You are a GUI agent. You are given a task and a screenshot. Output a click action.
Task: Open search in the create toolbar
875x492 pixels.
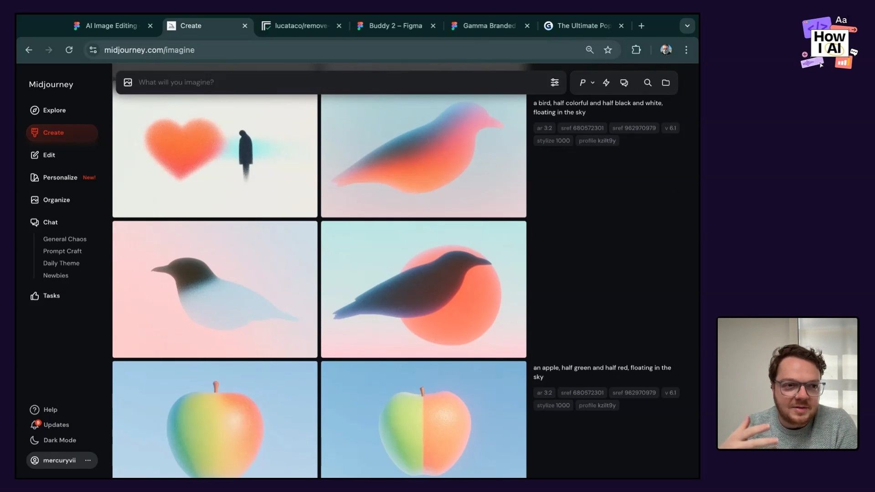point(648,82)
